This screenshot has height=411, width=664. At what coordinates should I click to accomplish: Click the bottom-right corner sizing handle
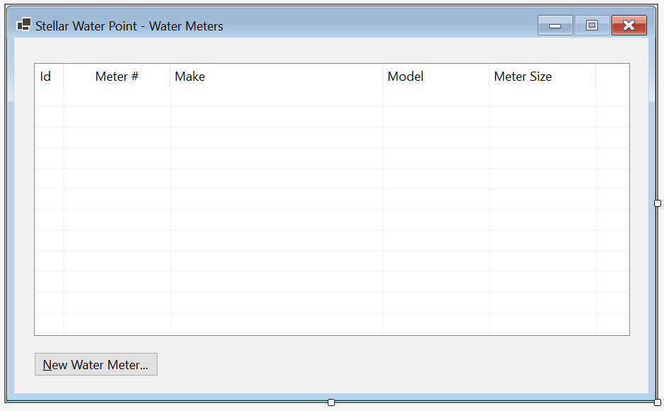[657, 402]
